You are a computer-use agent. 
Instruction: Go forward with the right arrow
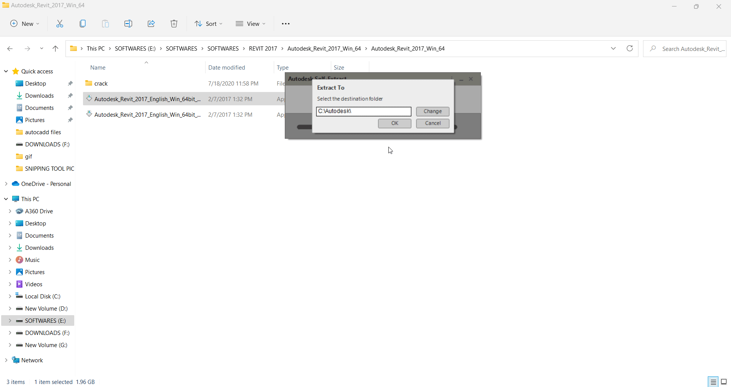coord(27,49)
